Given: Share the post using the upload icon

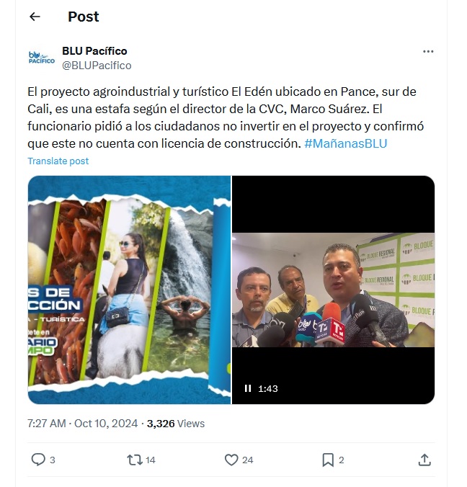Looking at the screenshot, I should point(424,460).
